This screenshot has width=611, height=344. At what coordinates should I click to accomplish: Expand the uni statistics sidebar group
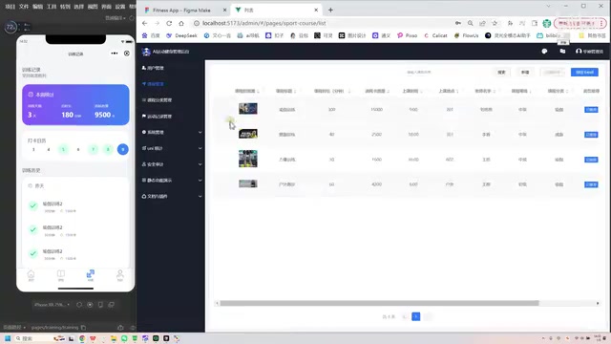[x=172, y=148]
